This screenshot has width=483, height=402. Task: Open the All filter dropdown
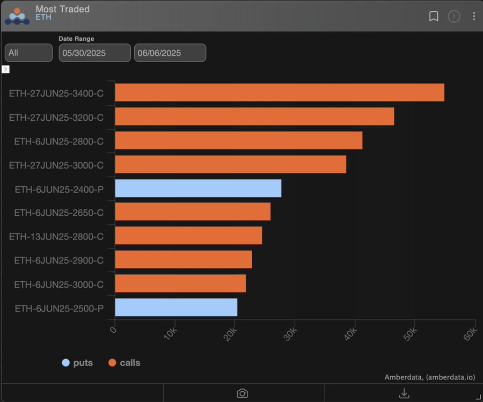click(x=28, y=53)
